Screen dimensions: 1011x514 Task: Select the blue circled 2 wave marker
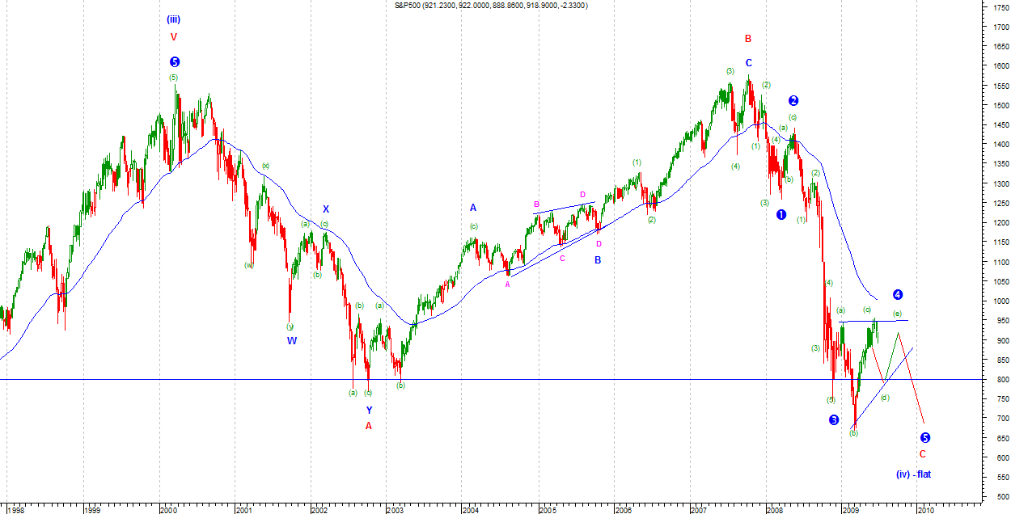click(793, 101)
